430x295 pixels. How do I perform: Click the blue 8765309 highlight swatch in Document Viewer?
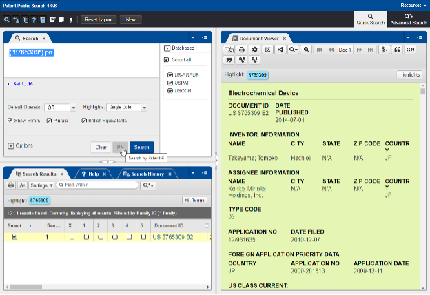pyautogui.click(x=258, y=74)
